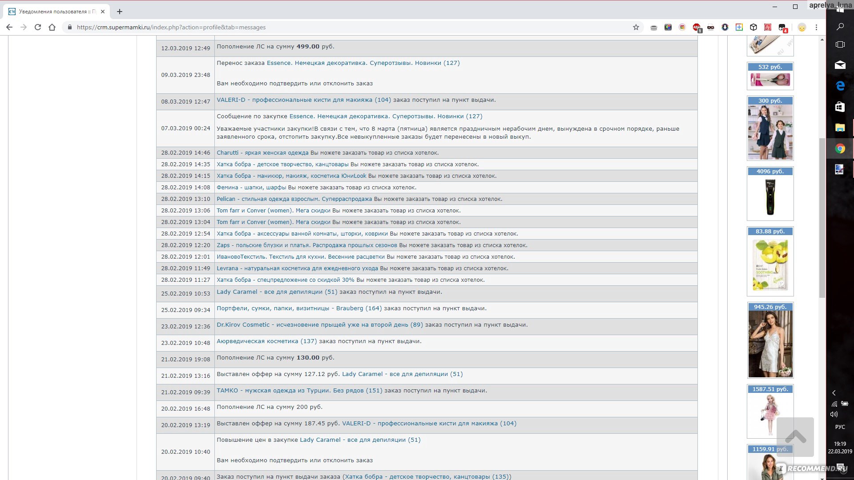Open Task View on the taskbar
854x480 pixels.
tap(840, 44)
